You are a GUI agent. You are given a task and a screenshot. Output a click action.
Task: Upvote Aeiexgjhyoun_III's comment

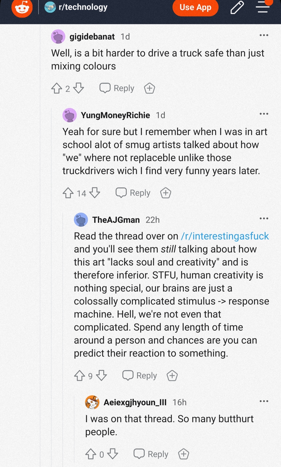(x=91, y=454)
